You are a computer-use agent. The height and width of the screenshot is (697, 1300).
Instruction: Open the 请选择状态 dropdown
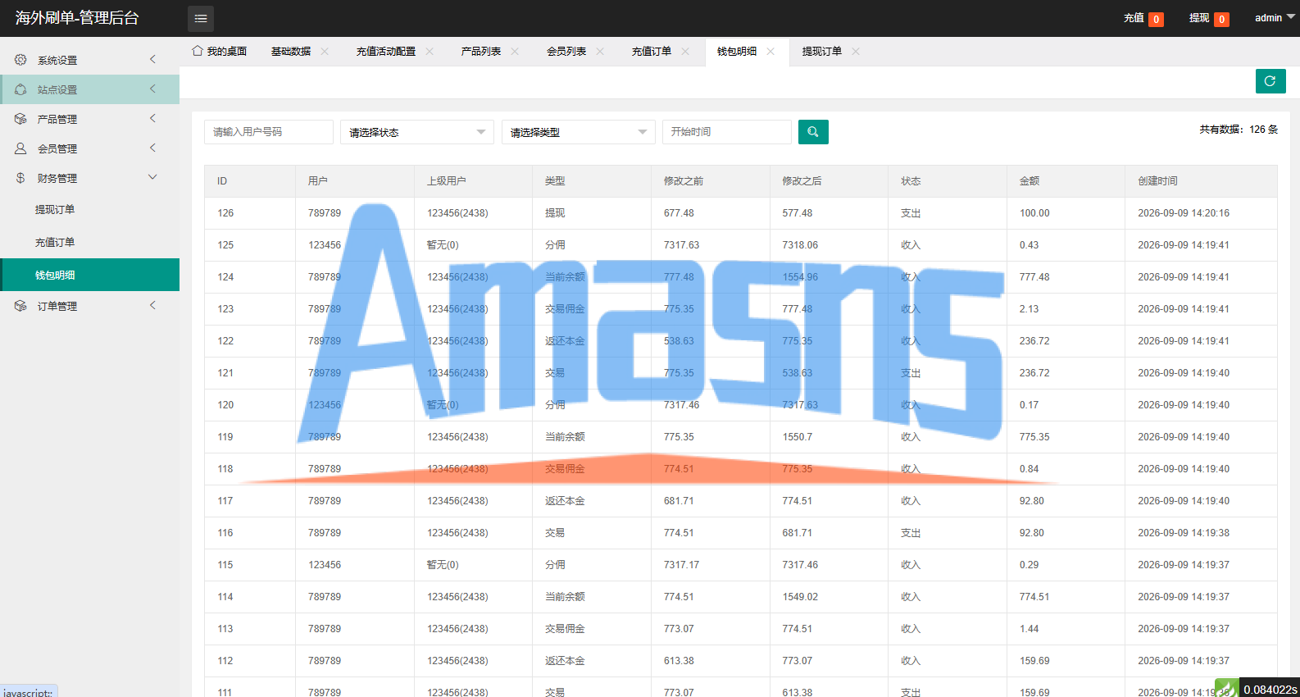tap(417, 132)
